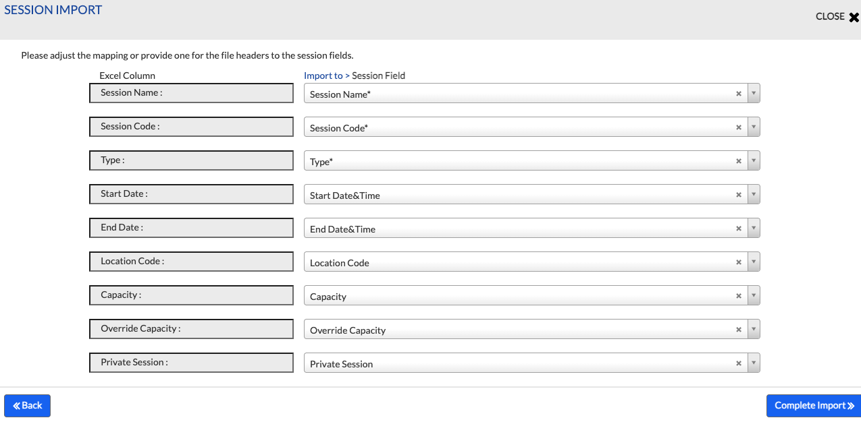
Task: Go Back to the previous step
Action: [x=28, y=406]
